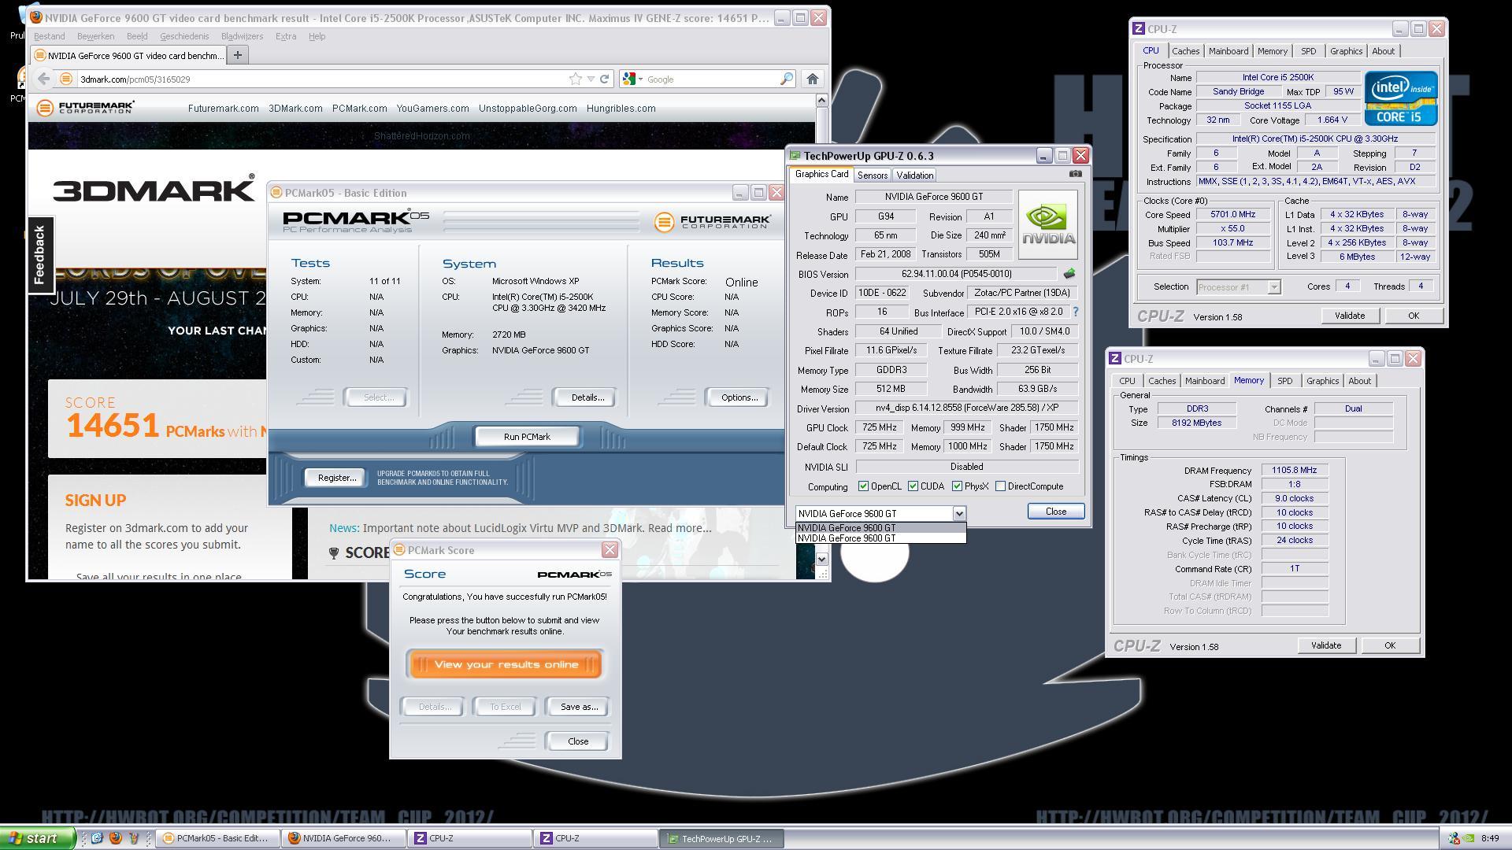Click Save as... in PCMark Score
Viewport: 1512px width, 850px height.
click(579, 707)
